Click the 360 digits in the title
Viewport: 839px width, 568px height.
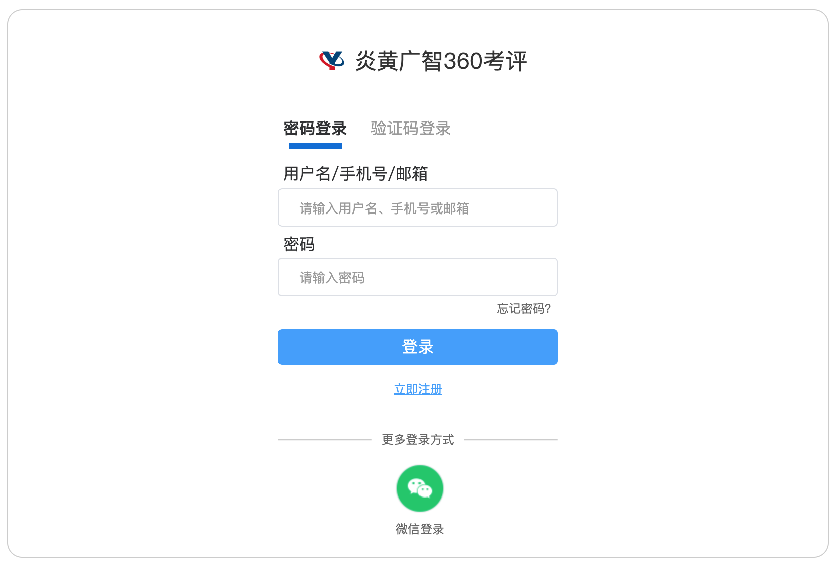click(463, 61)
